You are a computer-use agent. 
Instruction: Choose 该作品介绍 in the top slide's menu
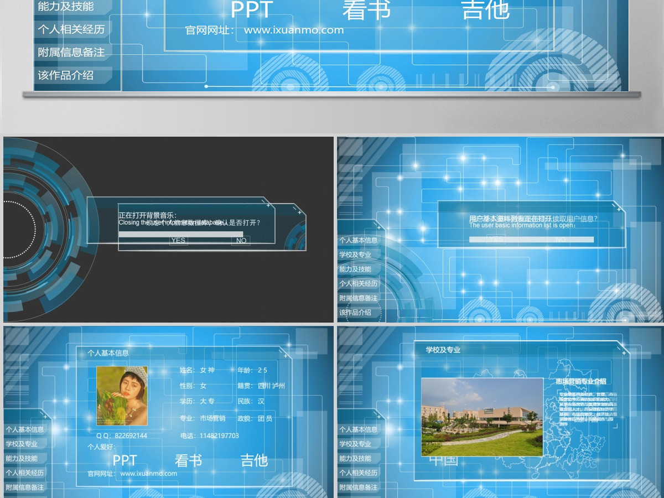click(66, 75)
